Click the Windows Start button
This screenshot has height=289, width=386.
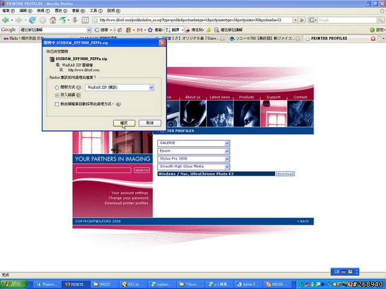click(13, 284)
